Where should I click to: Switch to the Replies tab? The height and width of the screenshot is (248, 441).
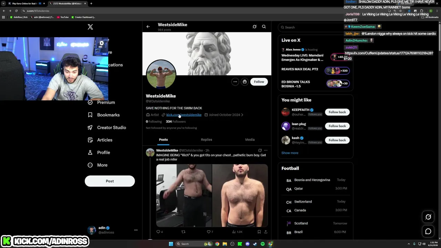206,139
